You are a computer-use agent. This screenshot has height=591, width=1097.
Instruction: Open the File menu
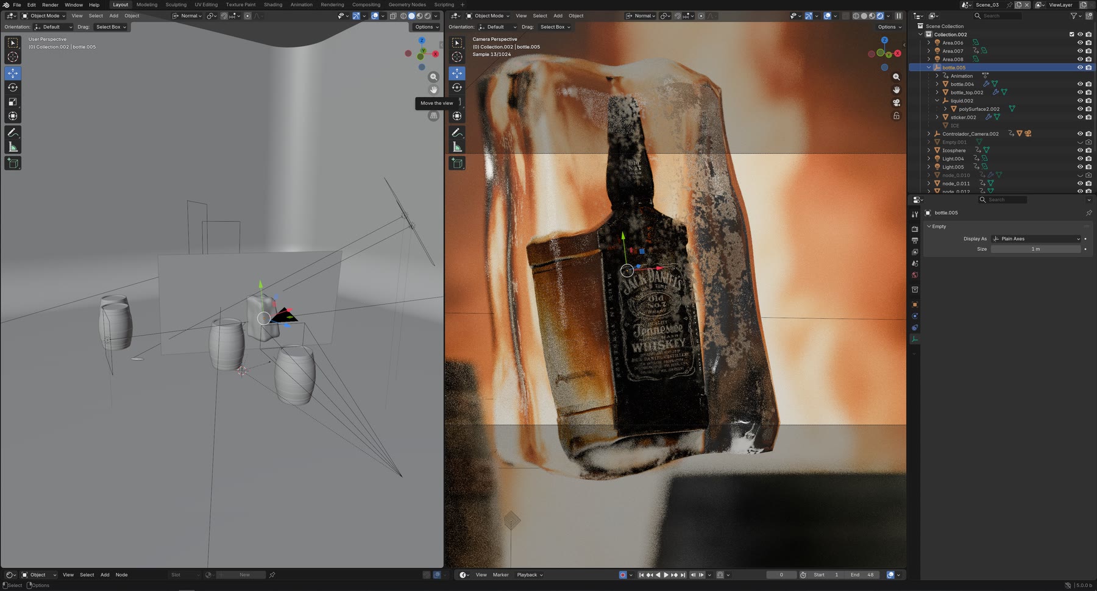point(17,5)
